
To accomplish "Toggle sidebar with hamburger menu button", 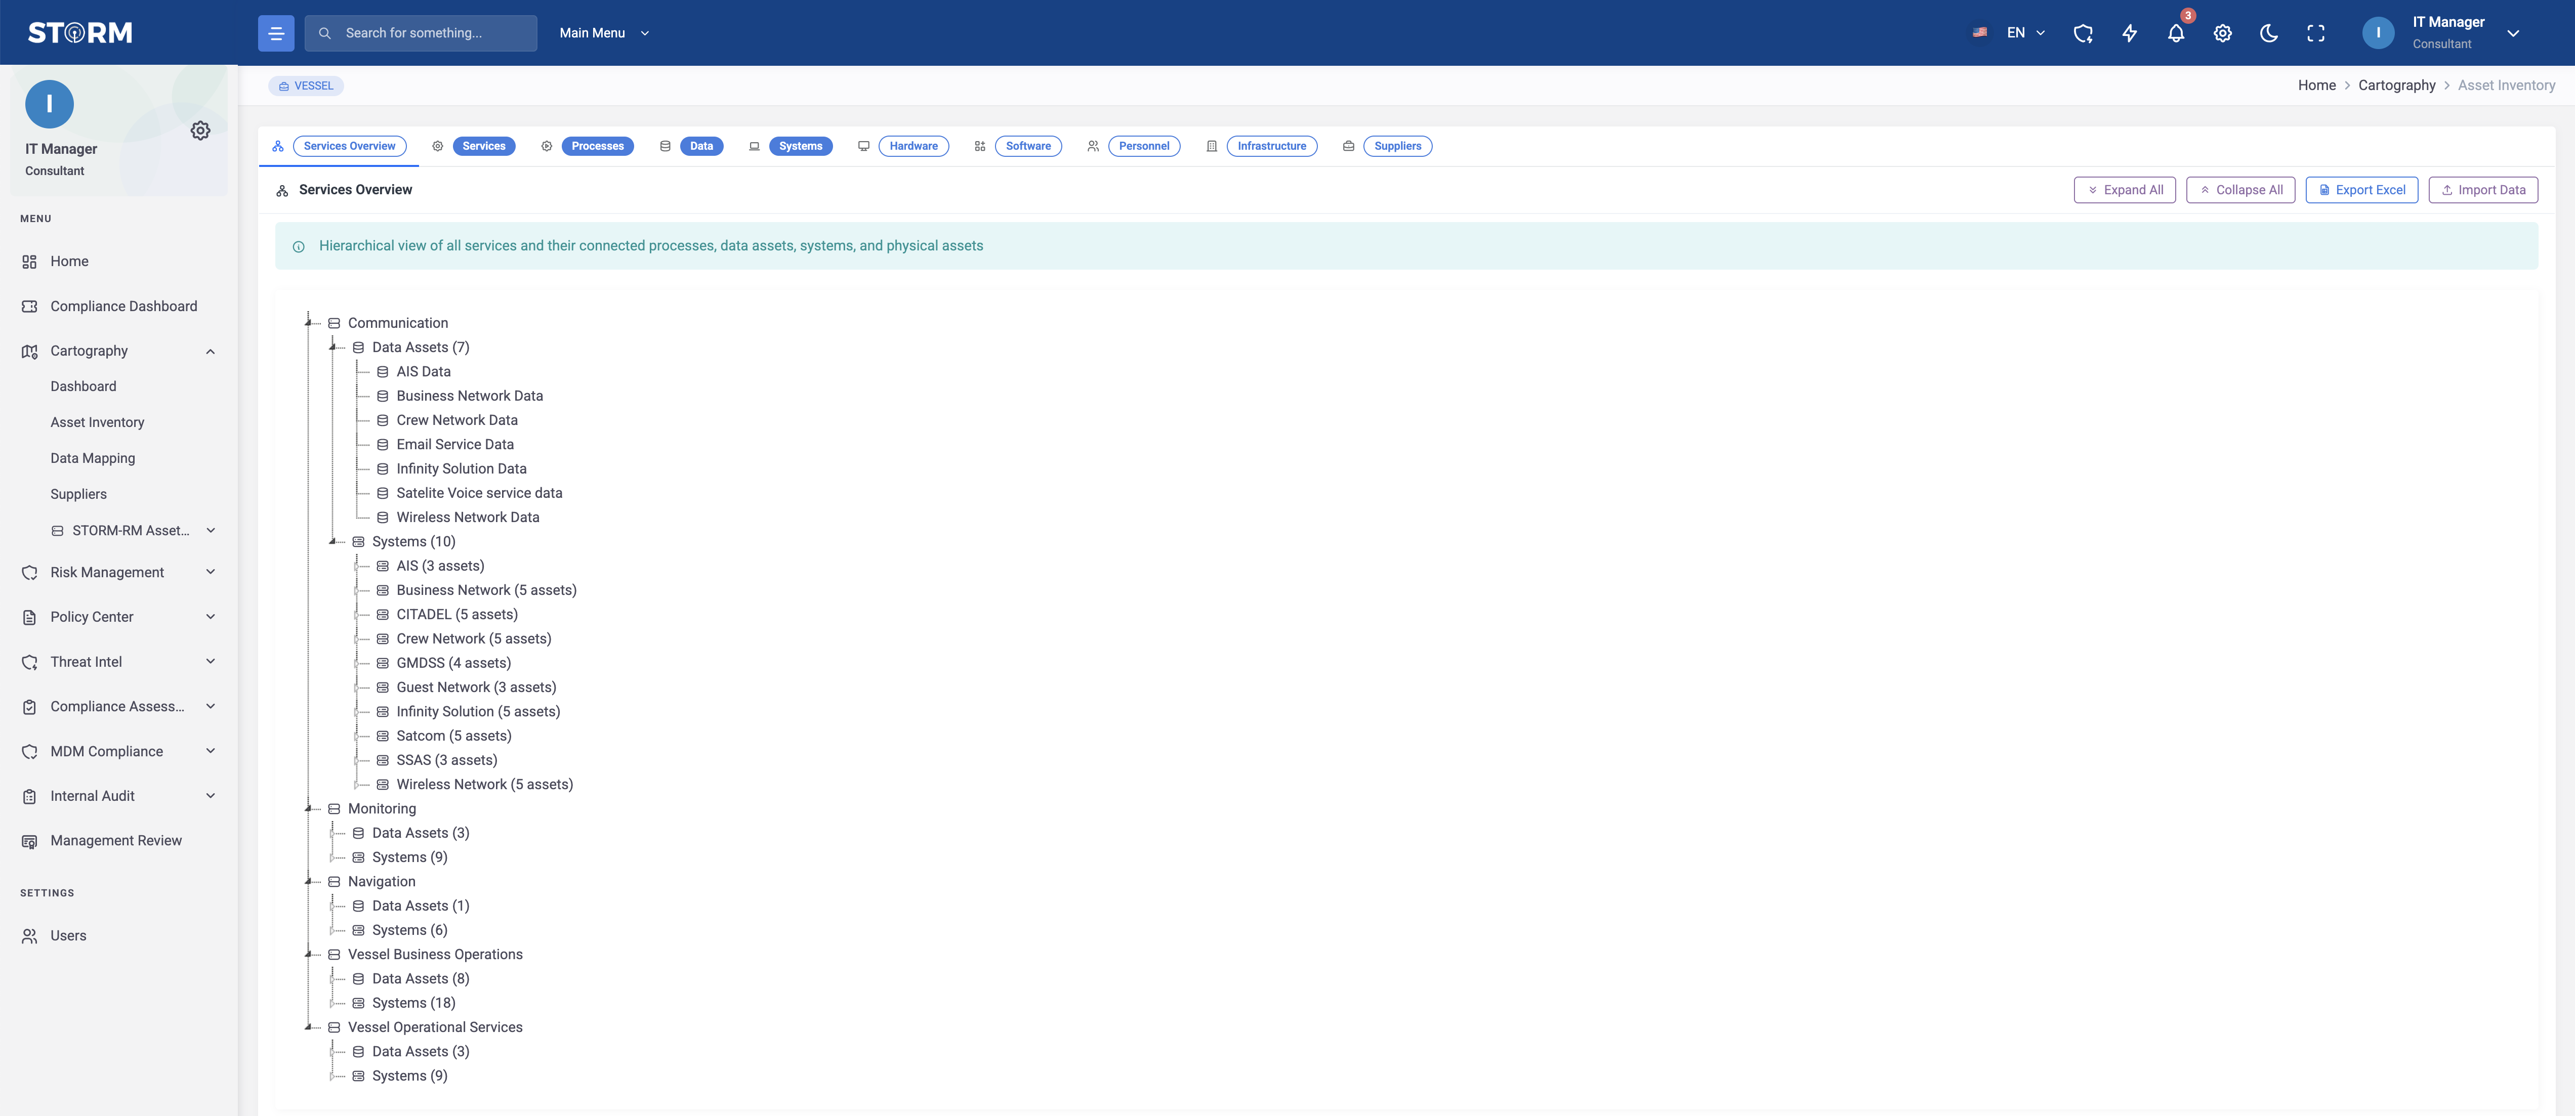I will point(276,33).
